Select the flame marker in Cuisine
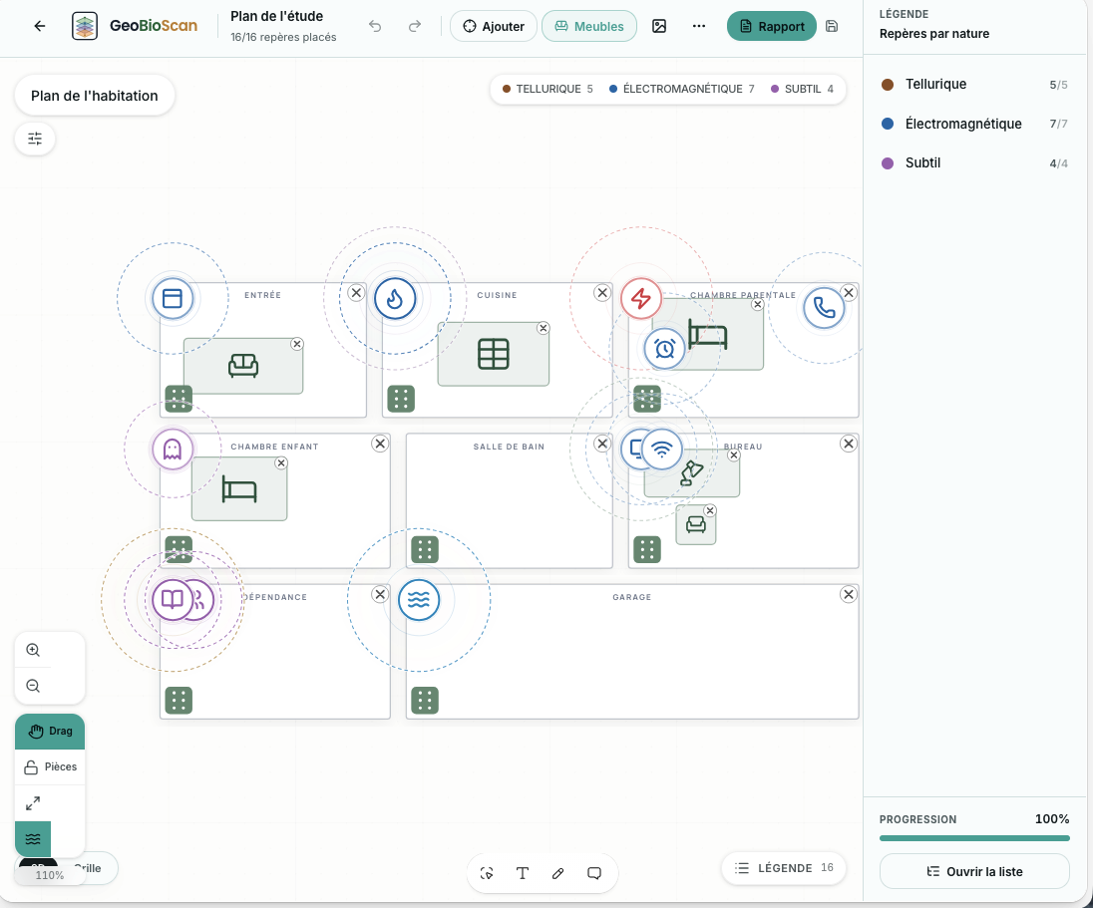Screen dimensions: 1093x908 pos(395,298)
